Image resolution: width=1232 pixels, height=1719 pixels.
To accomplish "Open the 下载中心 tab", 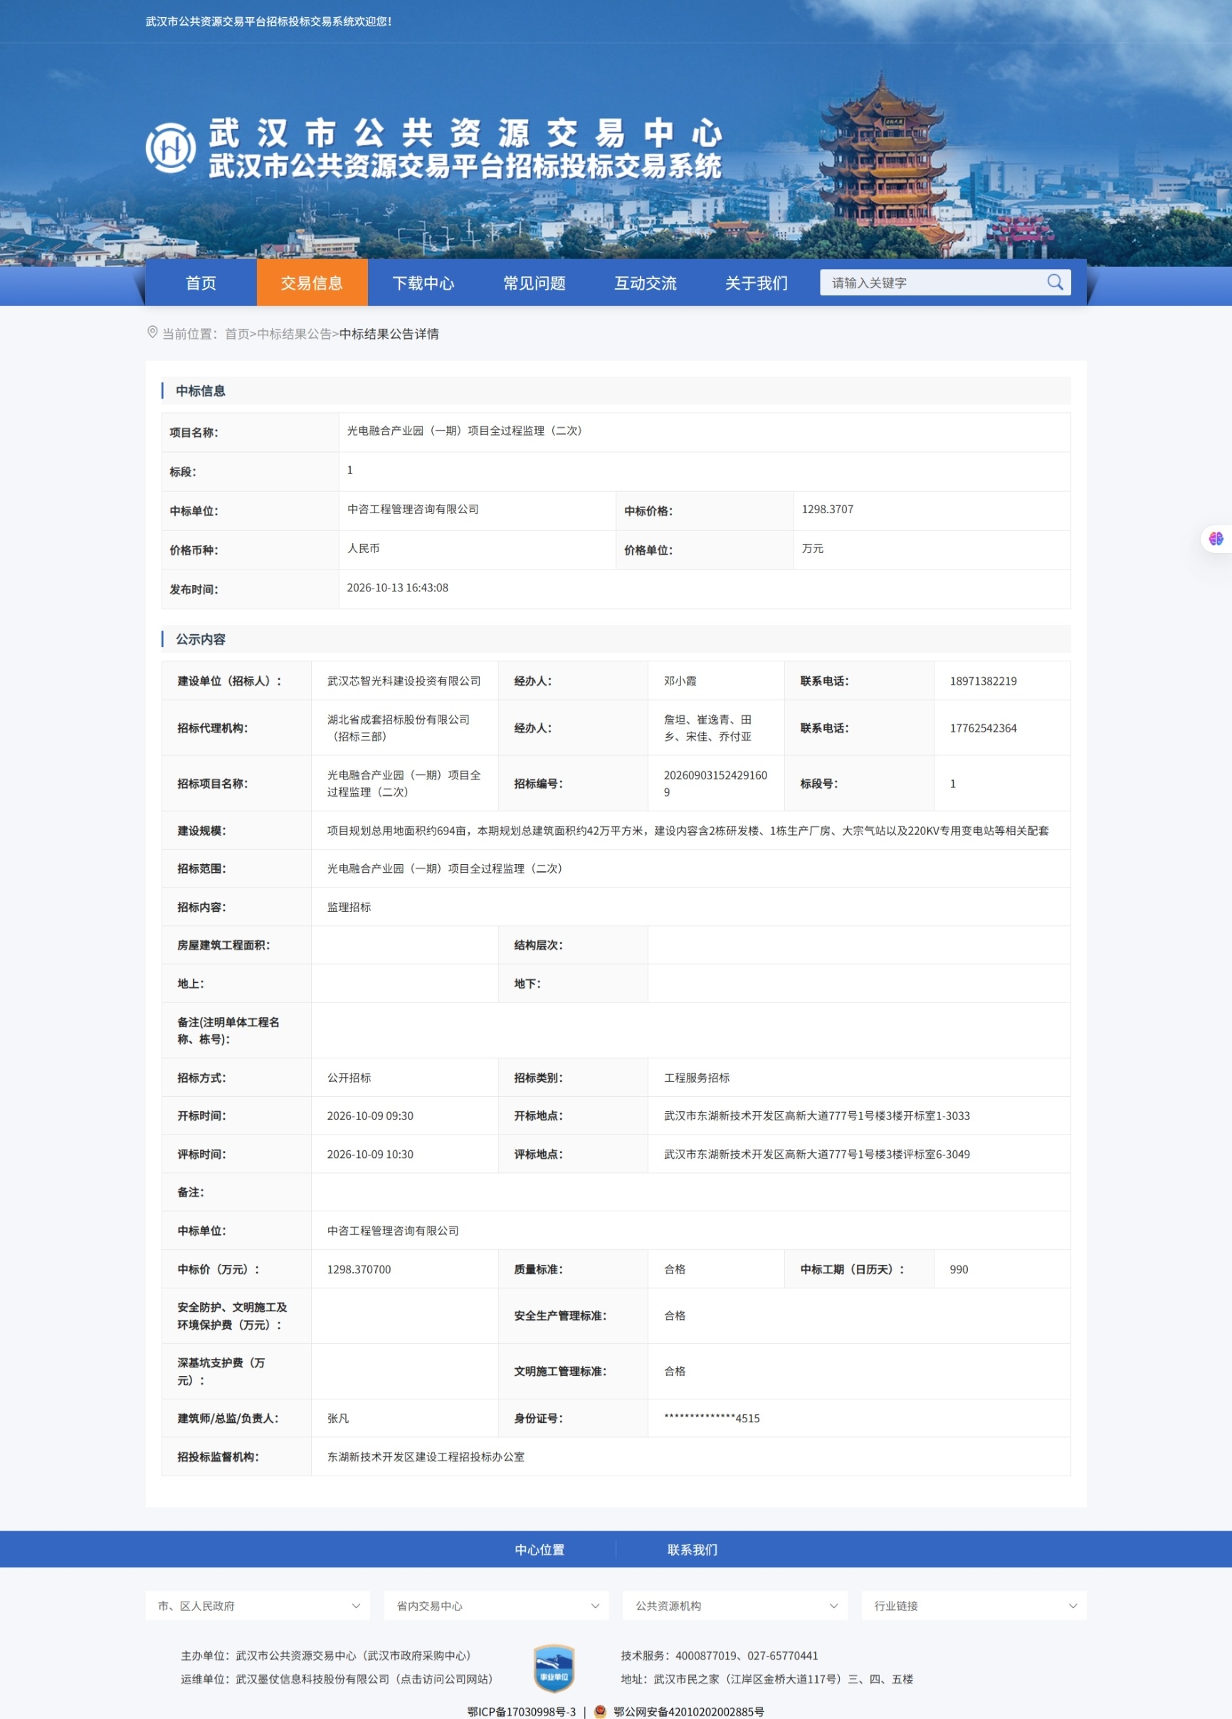I will 423,283.
